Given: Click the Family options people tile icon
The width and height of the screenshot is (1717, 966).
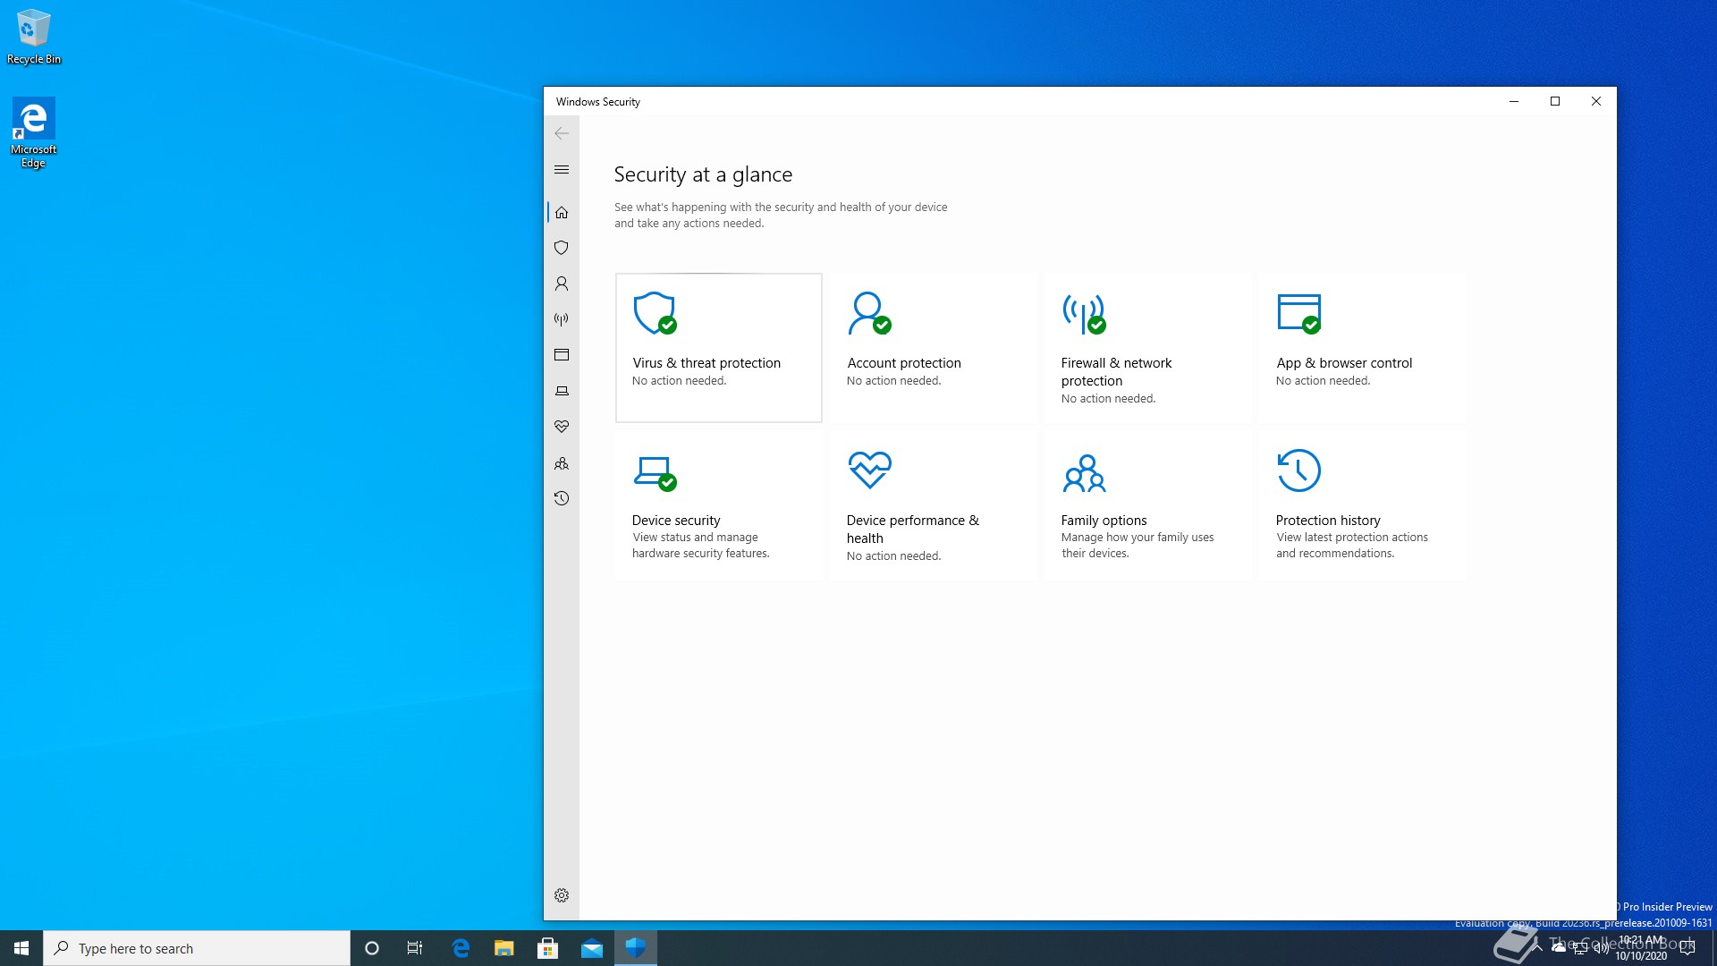Looking at the screenshot, I should coord(1084,473).
